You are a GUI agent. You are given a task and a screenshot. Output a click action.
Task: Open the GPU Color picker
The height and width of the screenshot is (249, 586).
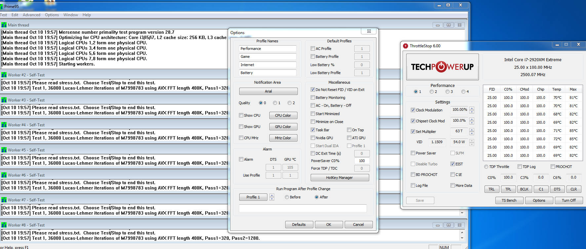coord(283,127)
